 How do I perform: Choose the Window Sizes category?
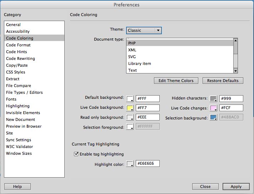tap(34, 154)
